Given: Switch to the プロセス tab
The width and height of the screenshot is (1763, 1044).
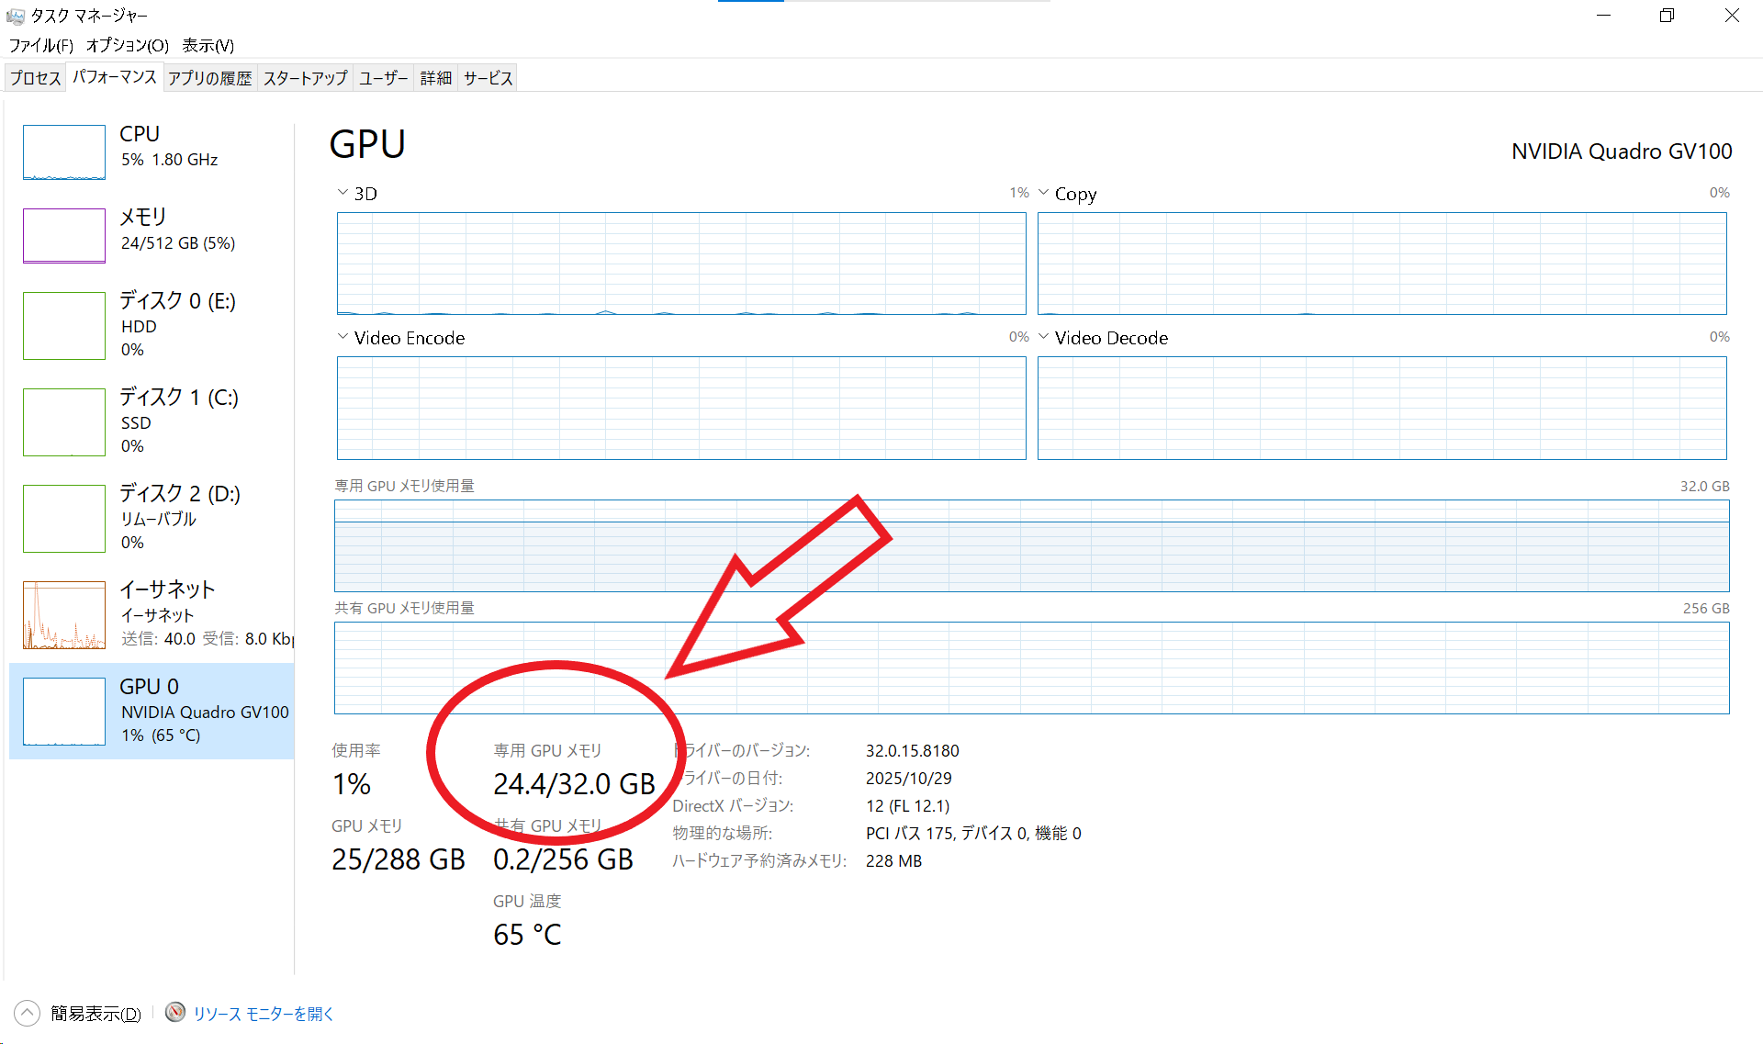Looking at the screenshot, I should pyautogui.click(x=35, y=78).
